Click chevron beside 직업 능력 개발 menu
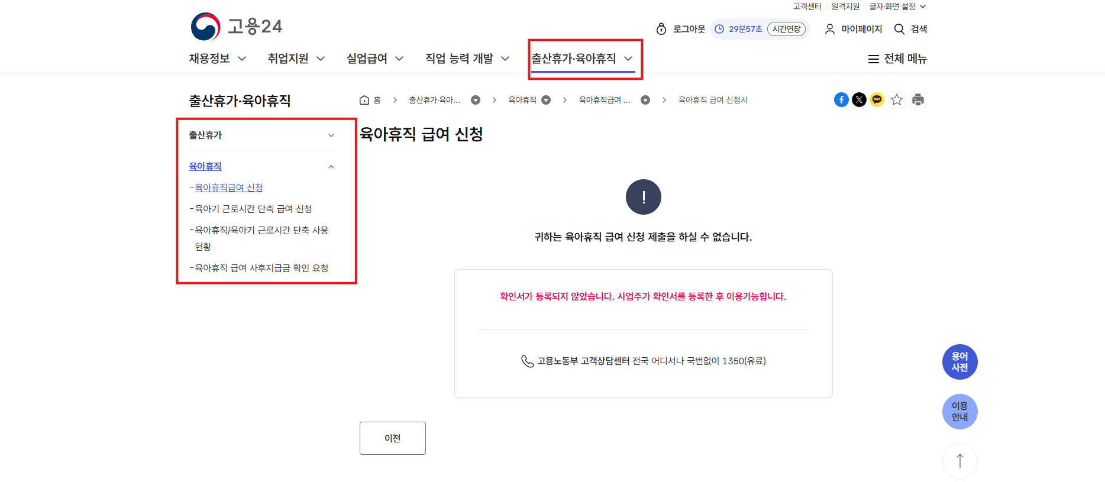1105x482 pixels. pyautogui.click(x=505, y=59)
